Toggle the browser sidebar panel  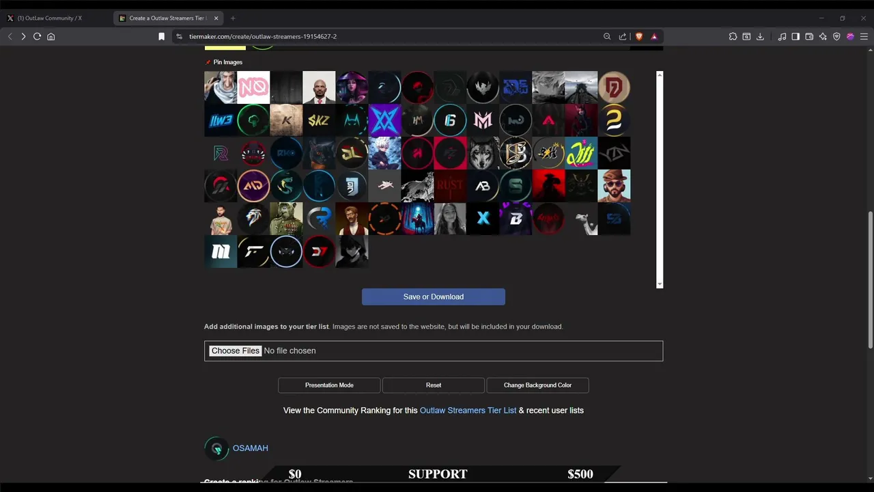click(x=795, y=36)
